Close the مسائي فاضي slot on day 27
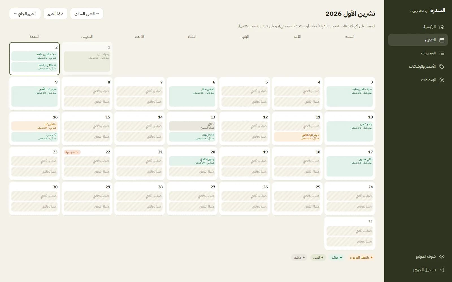 pos(192,206)
